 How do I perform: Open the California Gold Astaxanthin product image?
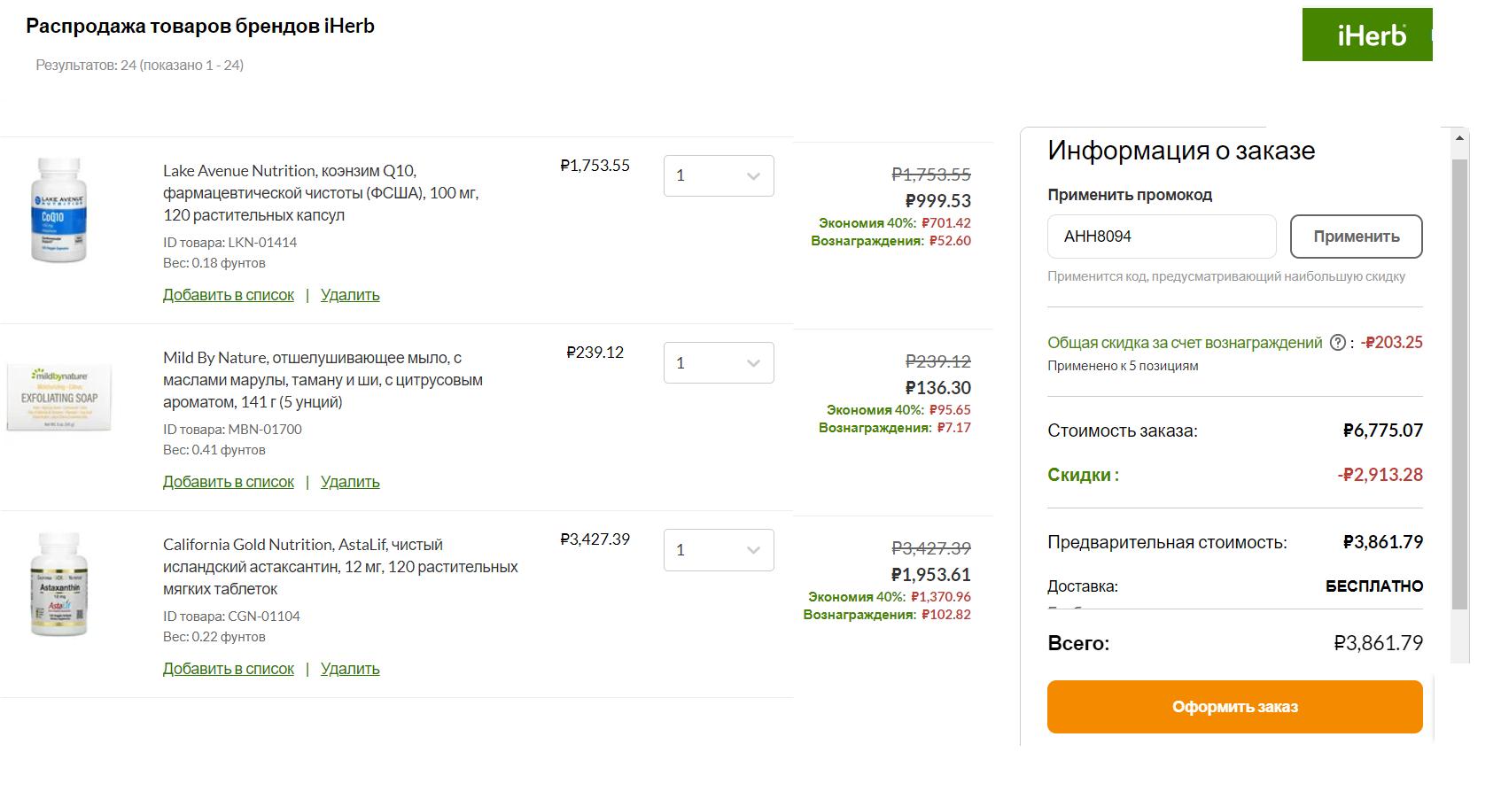(x=59, y=584)
